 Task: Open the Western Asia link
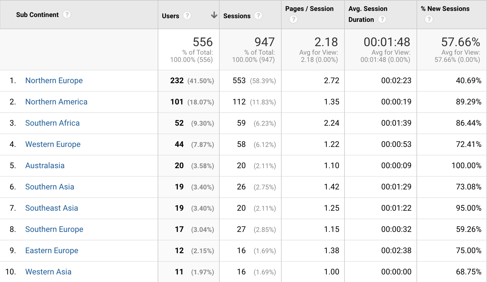(48, 272)
